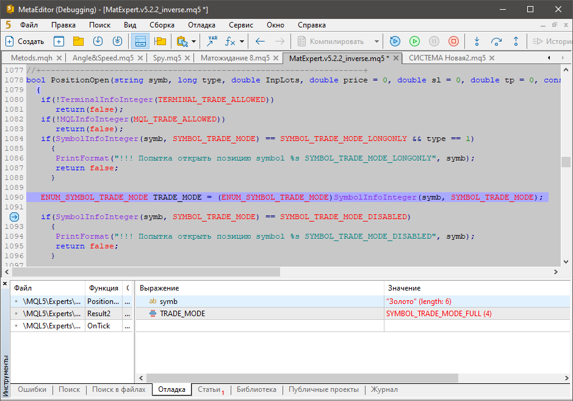Close the Metods.mqh tab
The height and width of the screenshot is (401, 573).
coord(59,58)
